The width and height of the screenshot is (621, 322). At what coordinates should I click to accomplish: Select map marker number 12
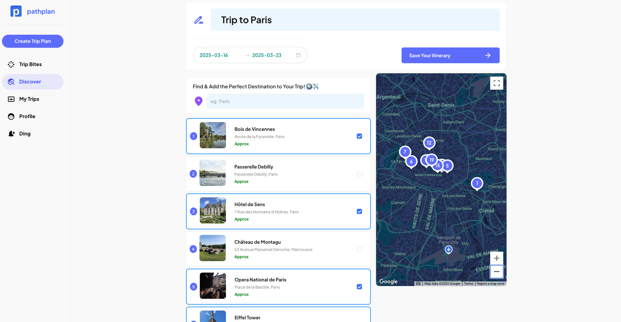point(429,143)
